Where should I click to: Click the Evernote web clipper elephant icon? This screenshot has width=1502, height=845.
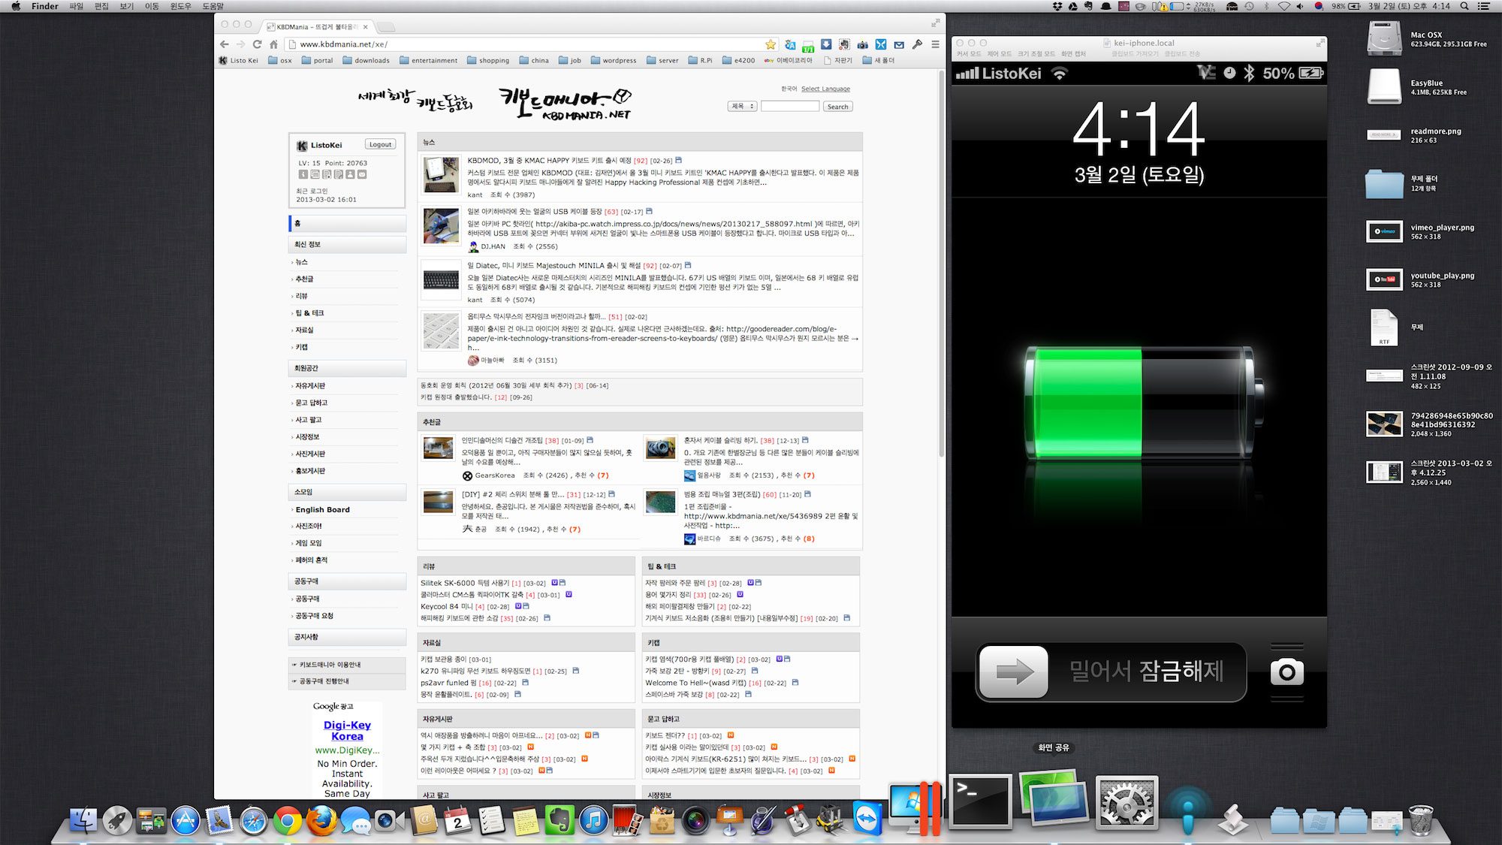coord(844,44)
